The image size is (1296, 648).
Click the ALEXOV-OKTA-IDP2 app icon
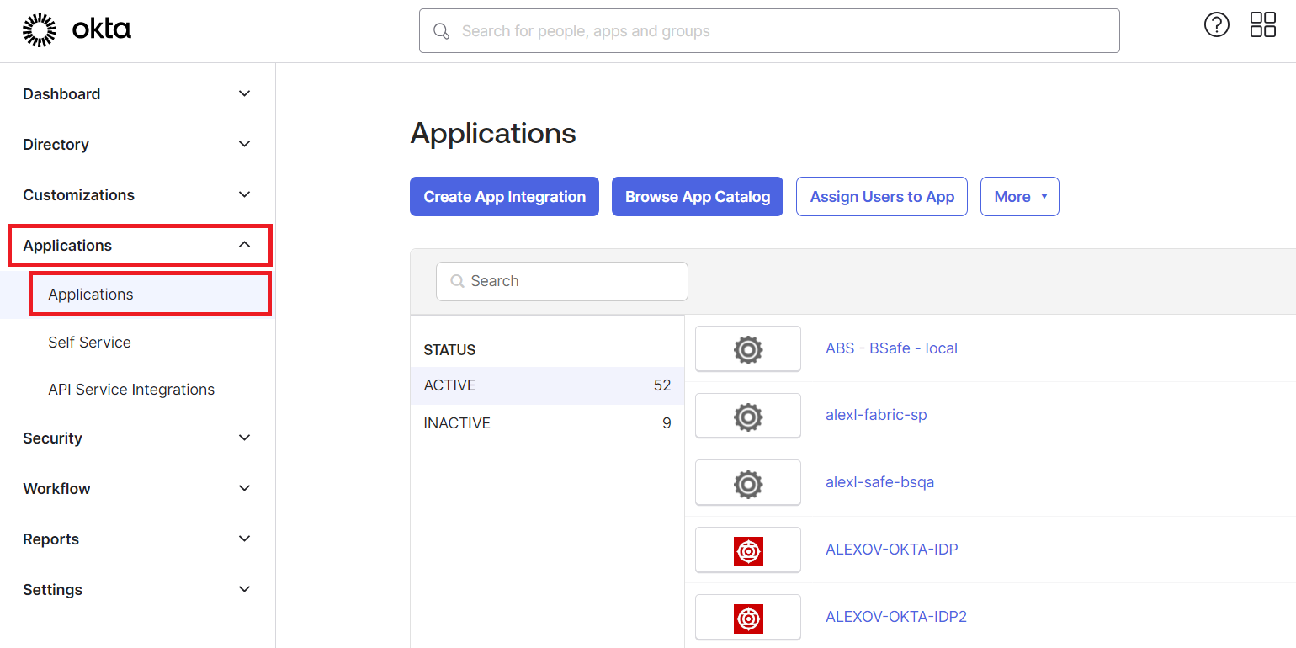[747, 616]
